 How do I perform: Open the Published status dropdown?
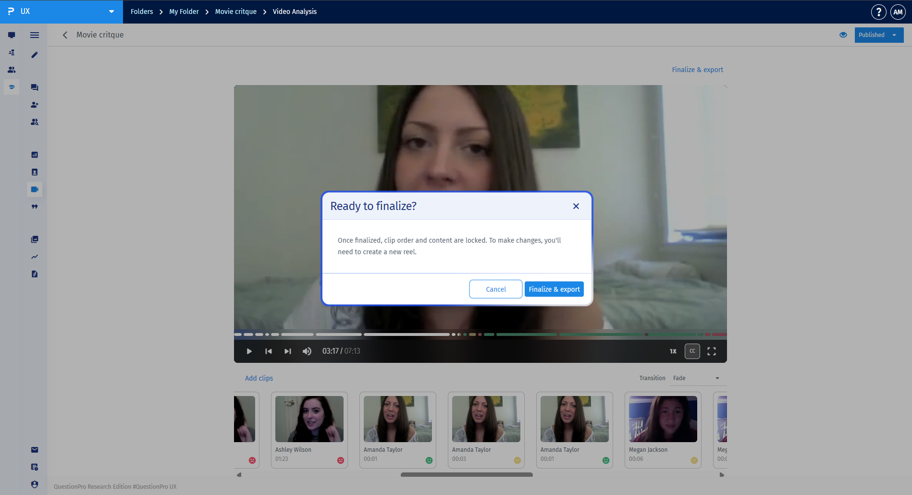click(x=879, y=35)
